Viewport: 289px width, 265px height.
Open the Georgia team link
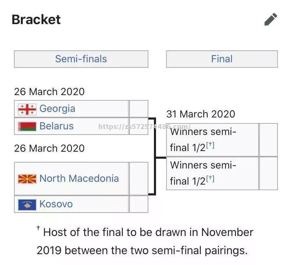(57, 109)
